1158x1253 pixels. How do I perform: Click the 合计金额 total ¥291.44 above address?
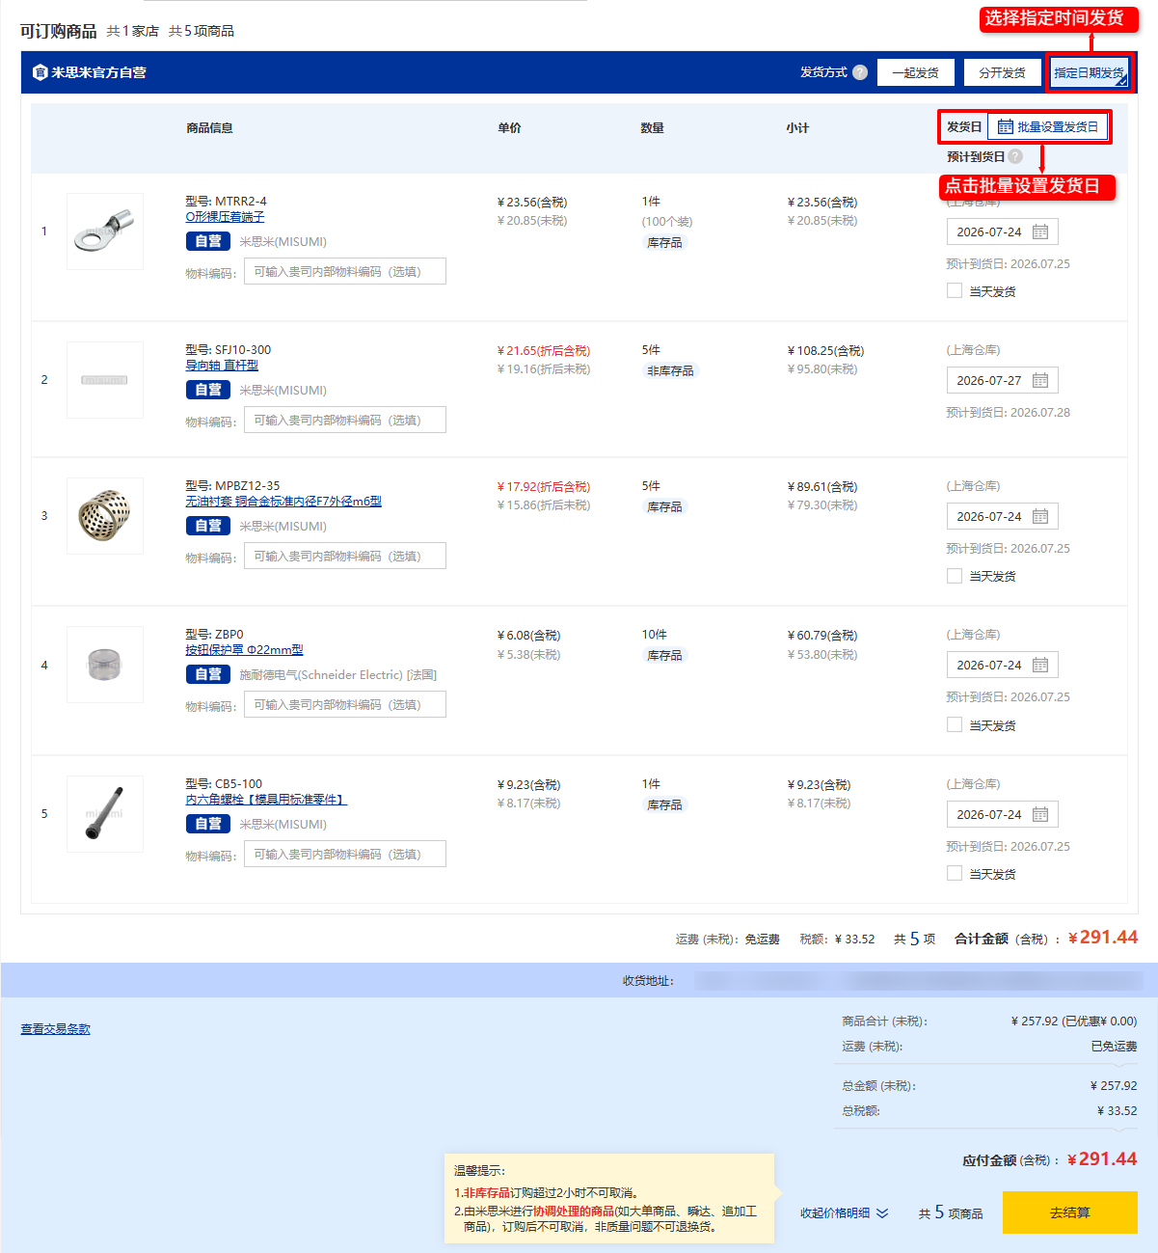coord(1103,938)
